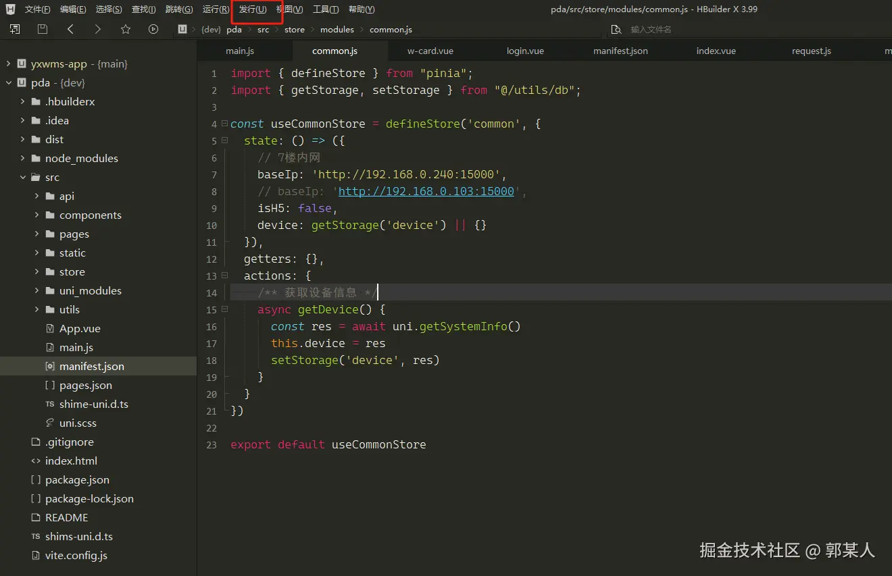Open the 帮助(Y) menu
This screenshot has width=892, height=576.
tap(362, 9)
